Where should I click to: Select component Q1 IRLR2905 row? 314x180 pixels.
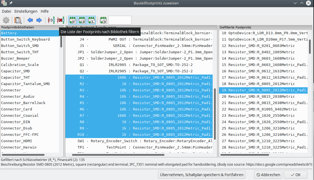[139, 65]
